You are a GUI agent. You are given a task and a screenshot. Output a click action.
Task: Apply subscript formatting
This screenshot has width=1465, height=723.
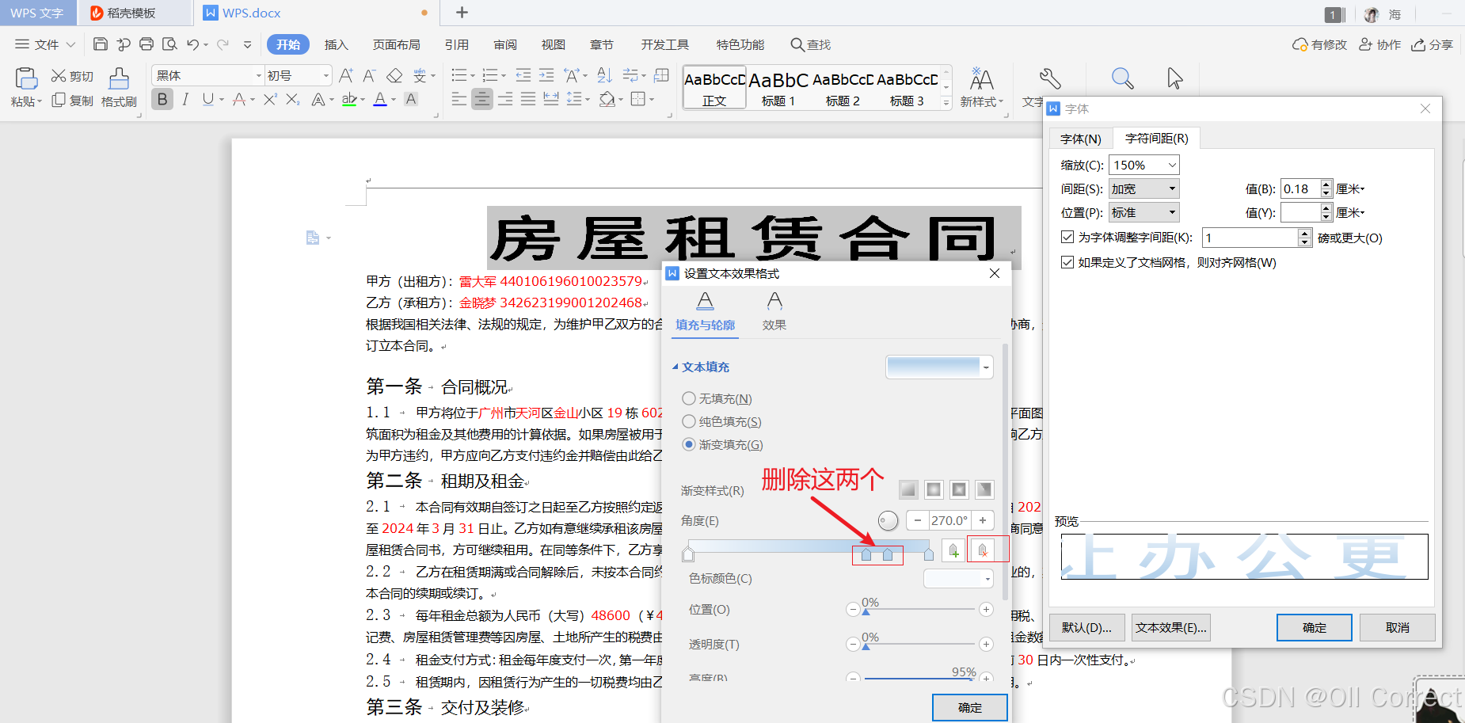[293, 99]
